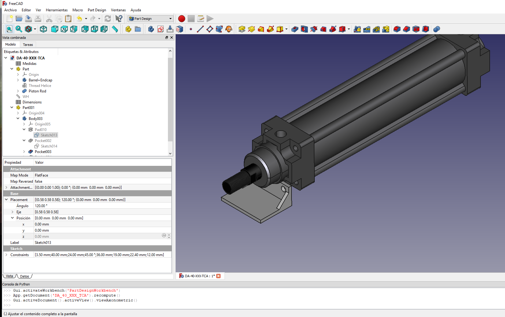The image size is (505, 317).
Task: Open the additive primitive dropdown arrow
Action: 286,29
